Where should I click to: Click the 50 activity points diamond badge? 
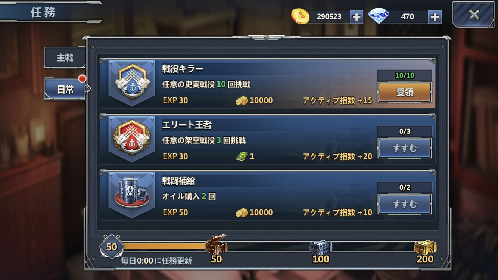(x=112, y=247)
